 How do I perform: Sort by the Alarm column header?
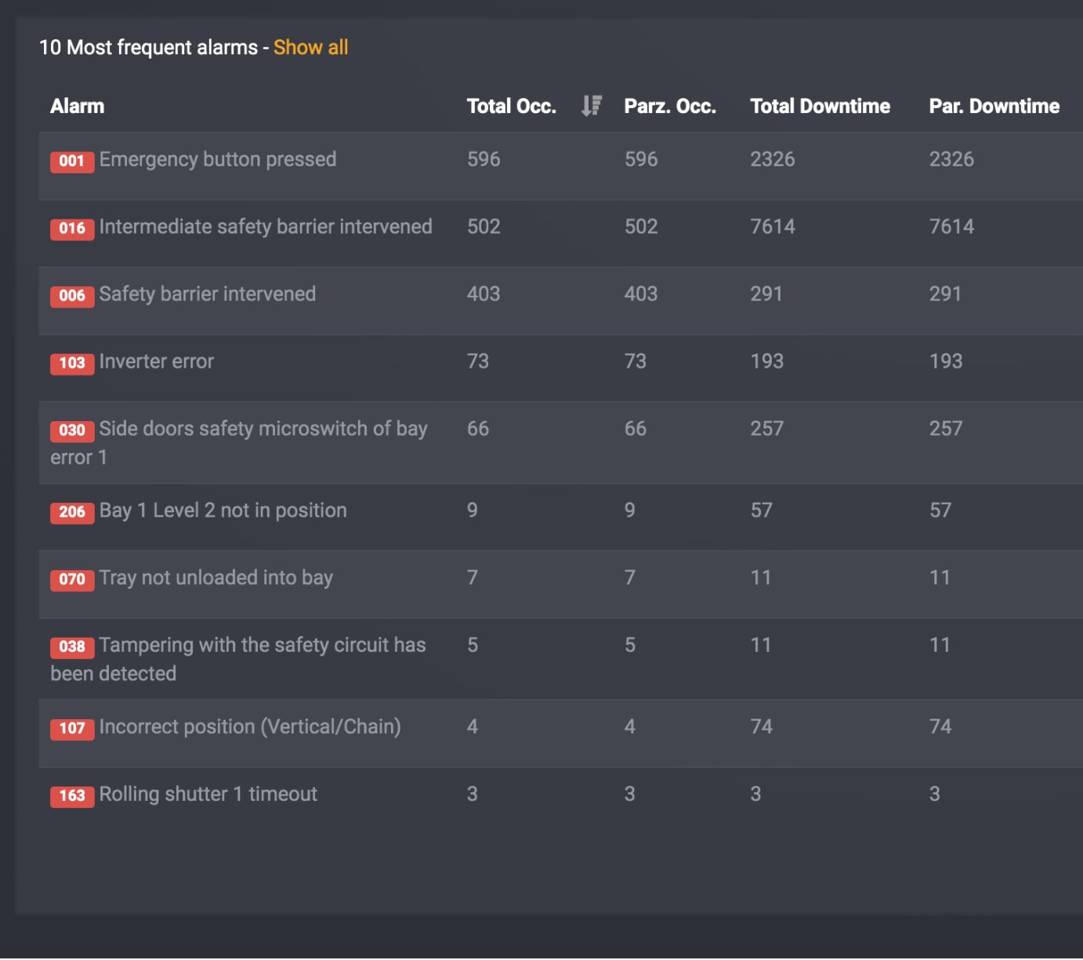pos(77,106)
